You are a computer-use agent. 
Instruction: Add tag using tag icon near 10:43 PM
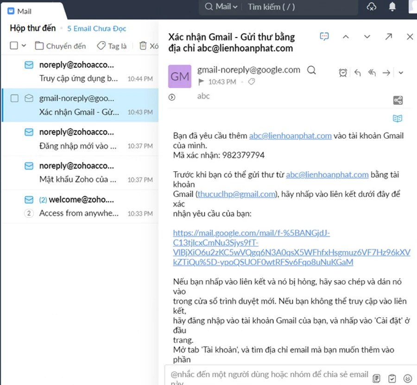[251, 82]
